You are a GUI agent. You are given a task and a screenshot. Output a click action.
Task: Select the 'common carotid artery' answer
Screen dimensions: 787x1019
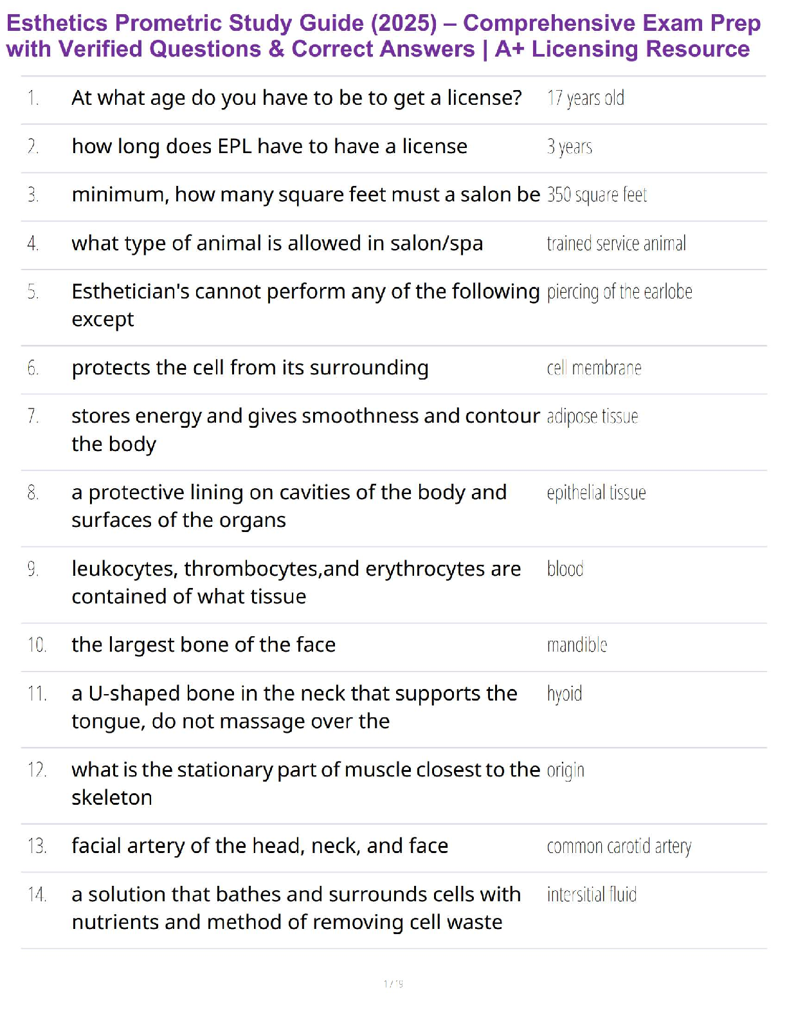[619, 847]
